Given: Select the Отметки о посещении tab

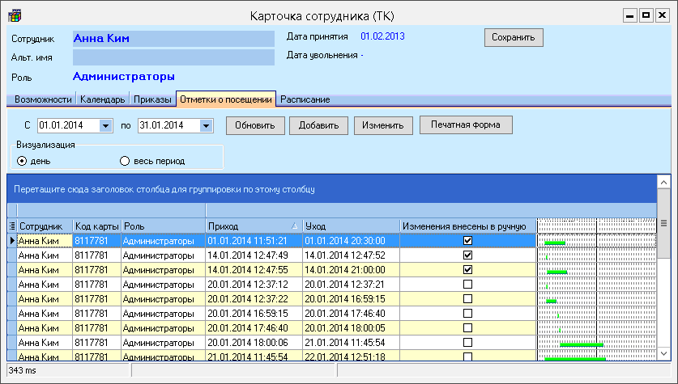Looking at the screenshot, I should click(x=226, y=99).
